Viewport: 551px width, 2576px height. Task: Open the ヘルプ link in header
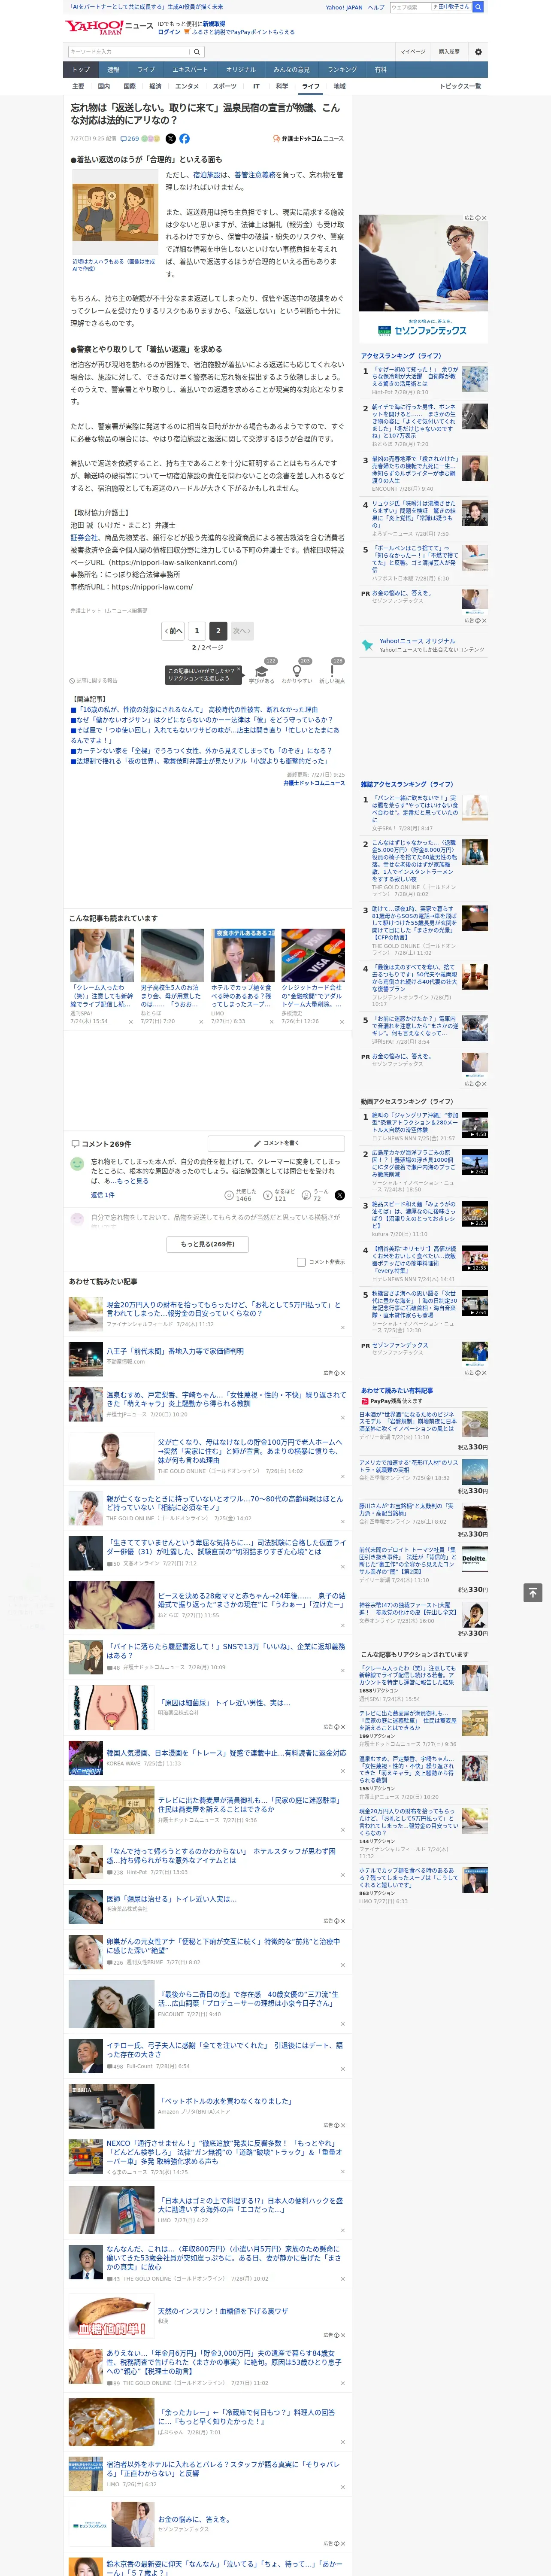pyautogui.click(x=376, y=7)
